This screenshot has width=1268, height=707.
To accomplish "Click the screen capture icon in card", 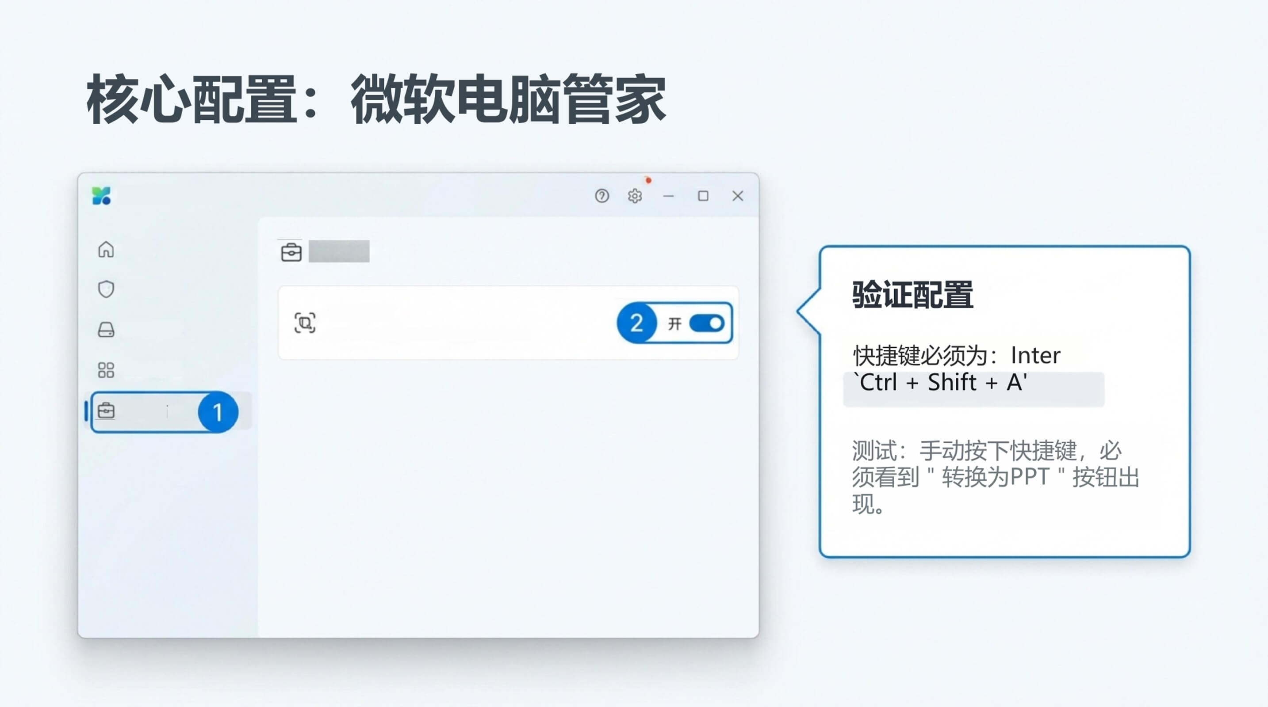I will [305, 323].
